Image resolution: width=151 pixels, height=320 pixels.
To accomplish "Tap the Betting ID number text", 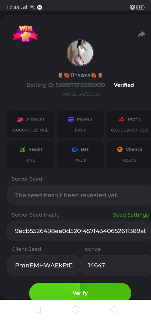I will 80,85.
